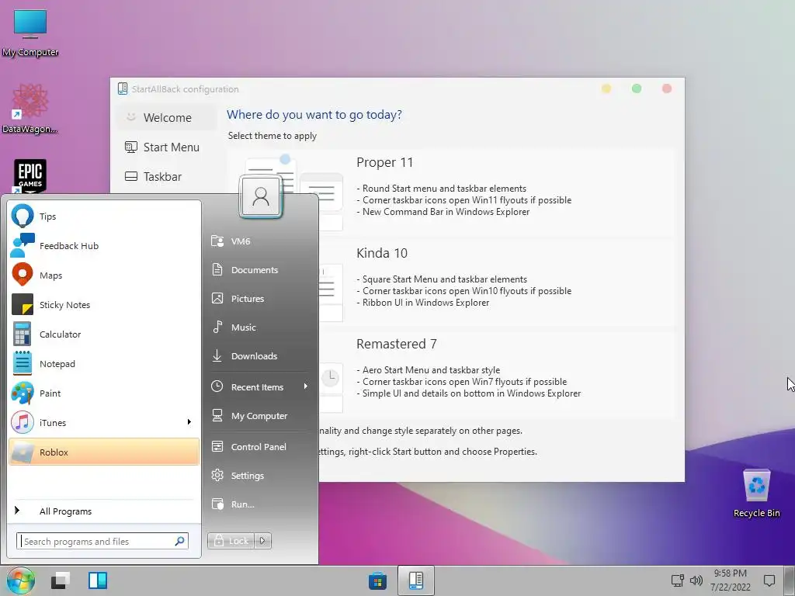795x596 pixels.
Task: Open network status tray icon
Action: pos(677,580)
